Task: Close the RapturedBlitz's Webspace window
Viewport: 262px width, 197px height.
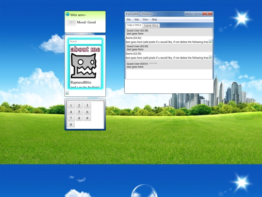Action: click(207, 14)
